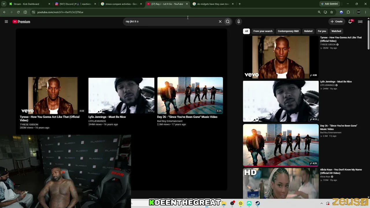
Task: Run search with the magnifier button
Action: tap(228, 21)
